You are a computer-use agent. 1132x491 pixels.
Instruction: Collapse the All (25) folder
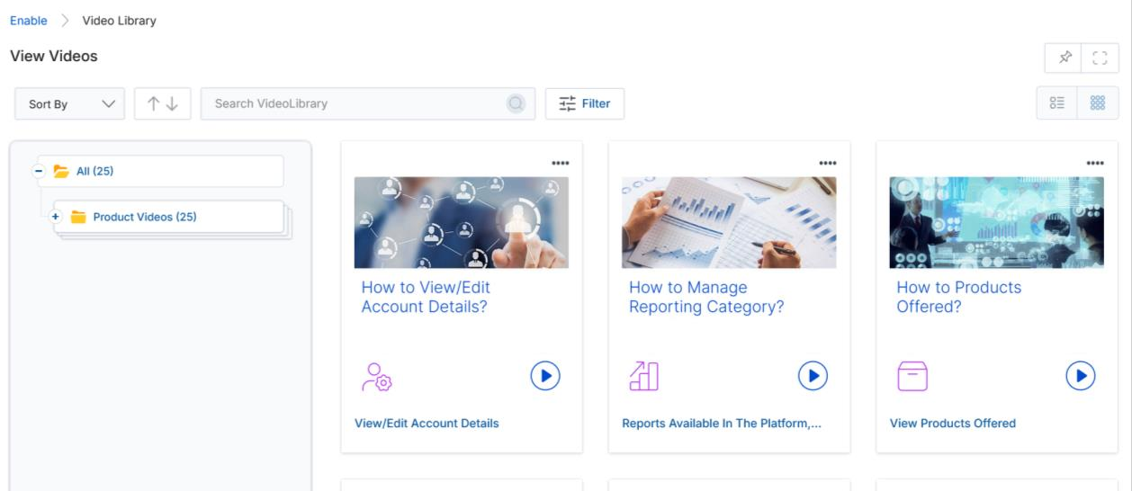[x=39, y=171]
